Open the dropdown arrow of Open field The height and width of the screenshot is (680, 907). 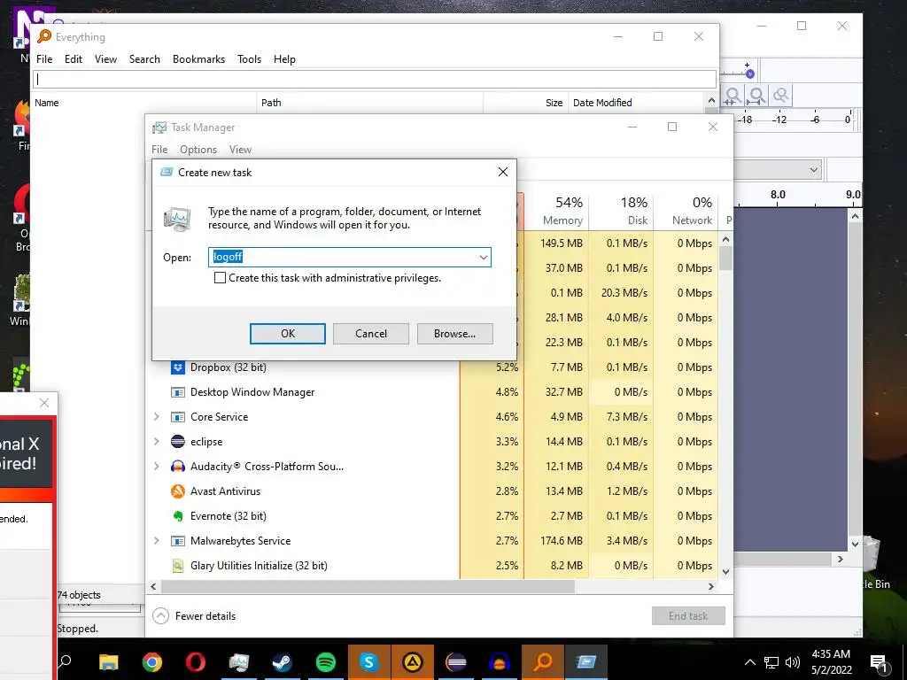483,258
